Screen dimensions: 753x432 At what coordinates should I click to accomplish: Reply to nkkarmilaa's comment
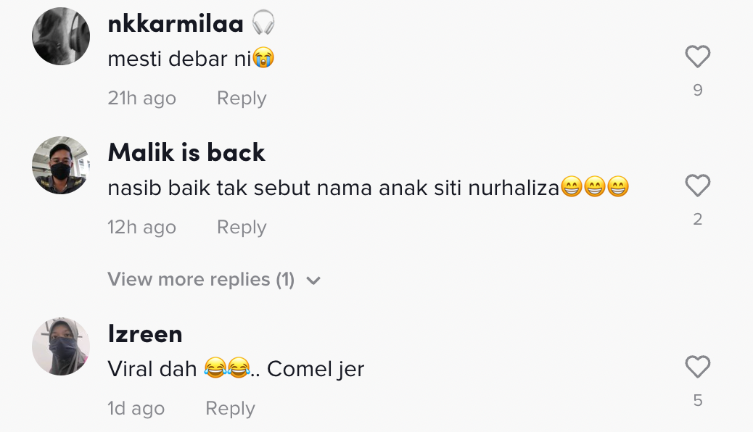tap(242, 98)
